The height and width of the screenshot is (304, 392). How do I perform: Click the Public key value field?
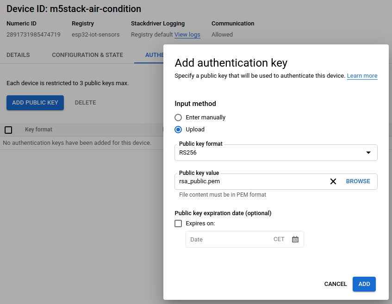click(250, 181)
